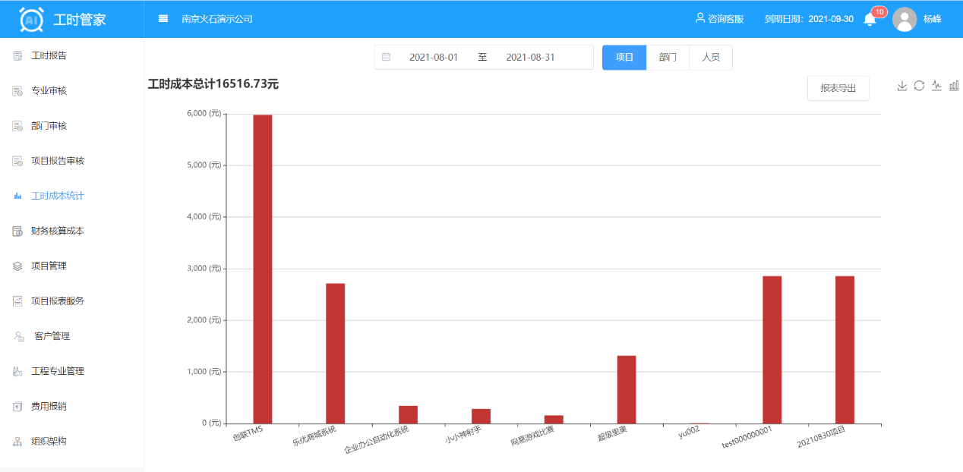Click the calendar icon in date range
963x472 pixels.
click(x=386, y=57)
